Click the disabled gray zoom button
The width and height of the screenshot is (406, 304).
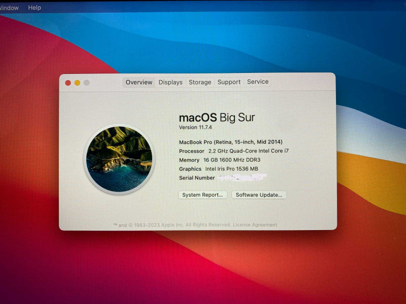(86, 83)
